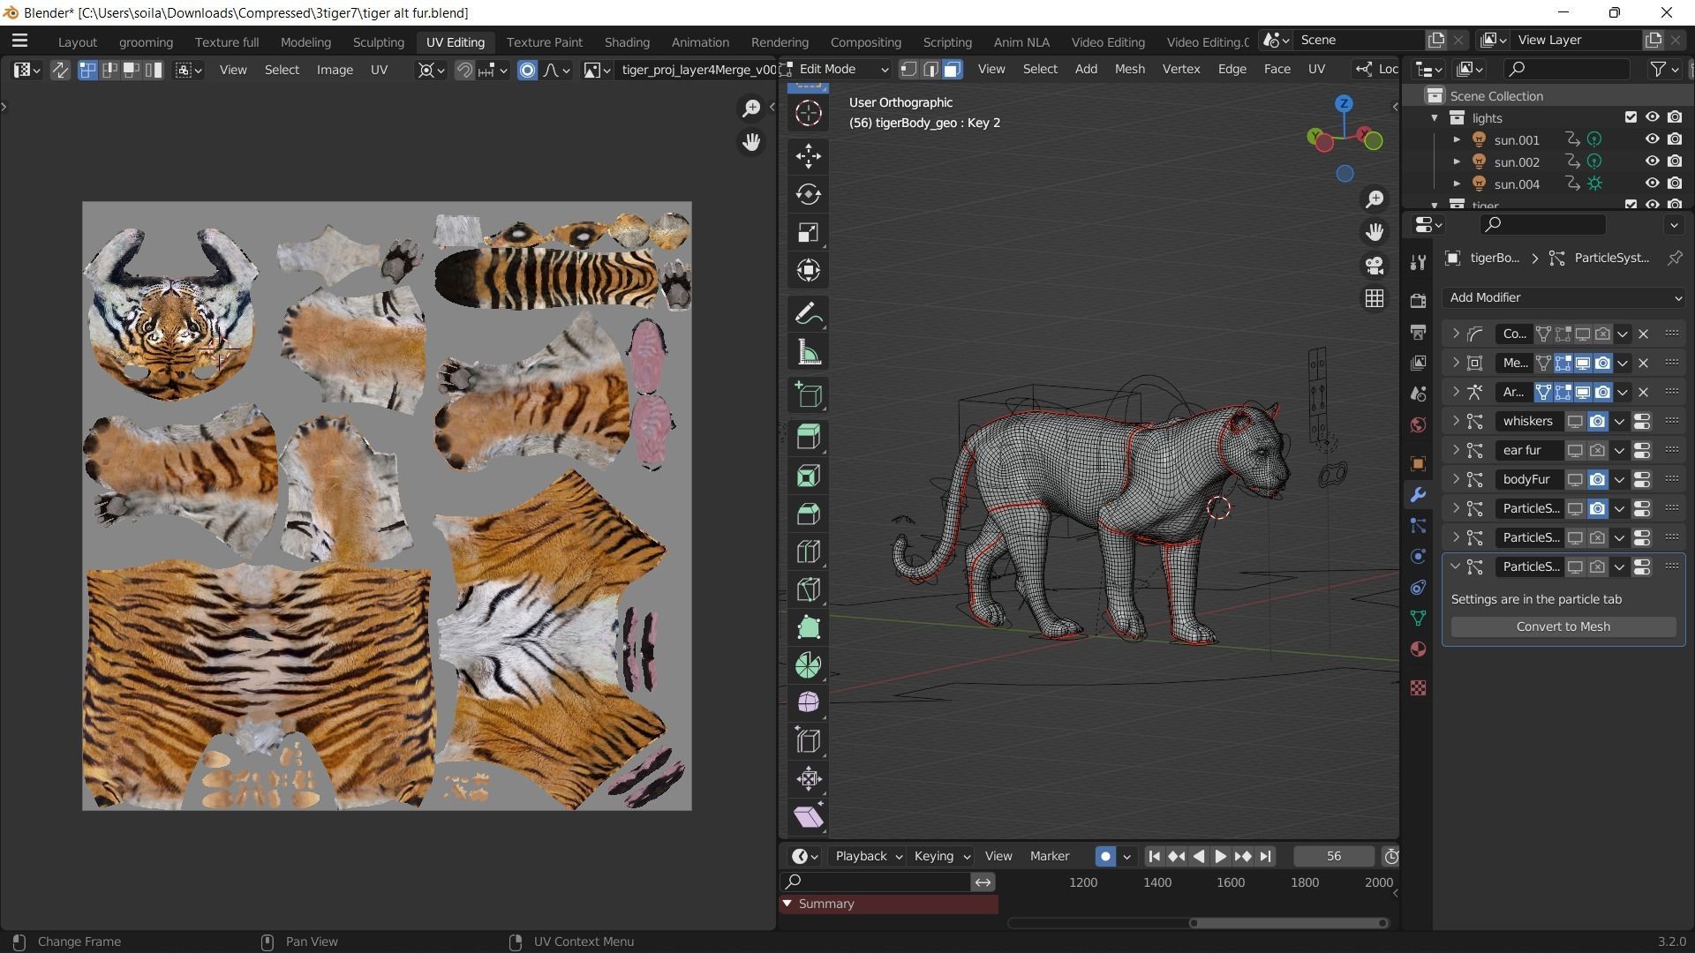This screenshot has width=1695, height=953.
Task: Select the Loop Cut tool
Action: [808, 552]
